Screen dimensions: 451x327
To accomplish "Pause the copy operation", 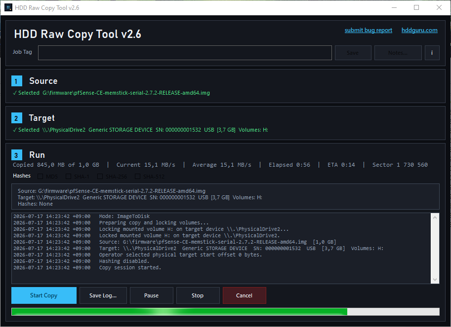I will (x=151, y=295).
